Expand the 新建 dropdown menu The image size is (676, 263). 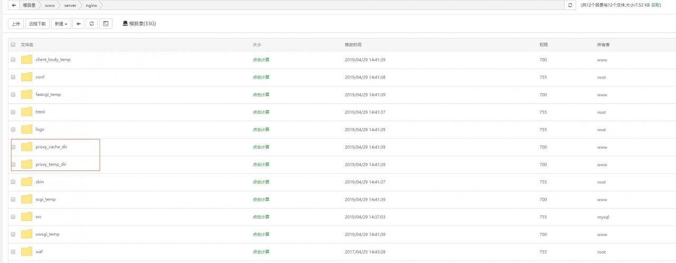coord(61,24)
